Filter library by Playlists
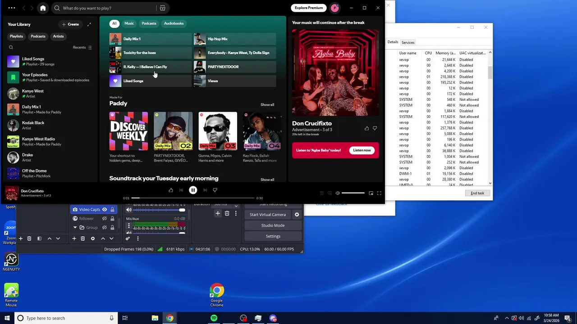577x324 pixels. (16, 36)
